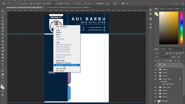Screen dimensions: 185x104
Task: Hide the Group 6 layer
Action: [x=156, y=76]
